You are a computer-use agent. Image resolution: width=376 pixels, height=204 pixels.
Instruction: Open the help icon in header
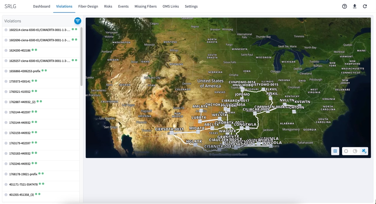(344, 6)
